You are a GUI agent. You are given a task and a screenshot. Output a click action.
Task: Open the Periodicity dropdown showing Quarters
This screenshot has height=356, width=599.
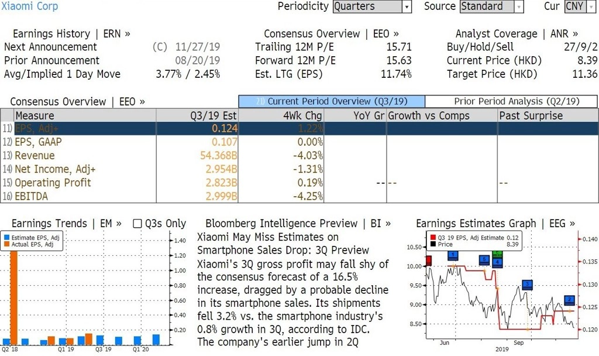pos(372,6)
